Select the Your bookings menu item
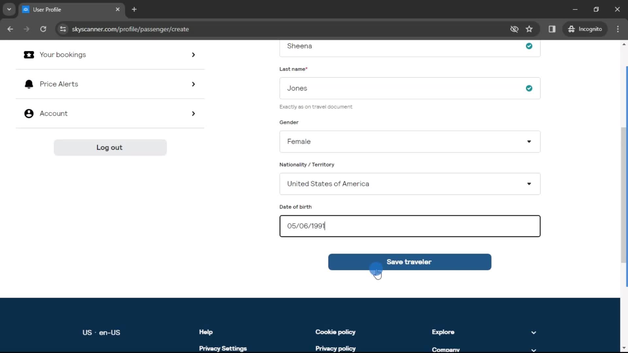The height and width of the screenshot is (353, 628). point(110,54)
